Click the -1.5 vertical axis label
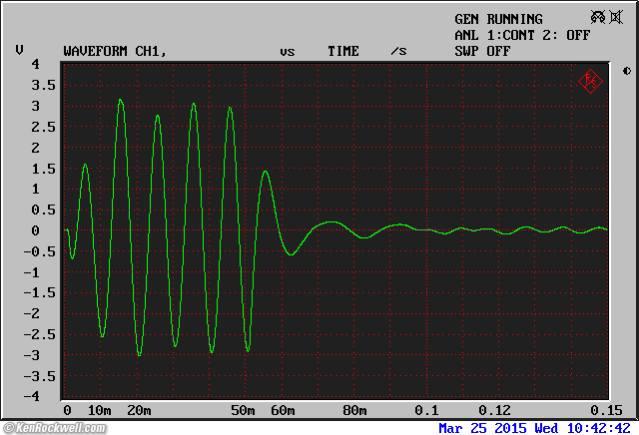Screen dimensions: 639x435 (x=39, y=292)
